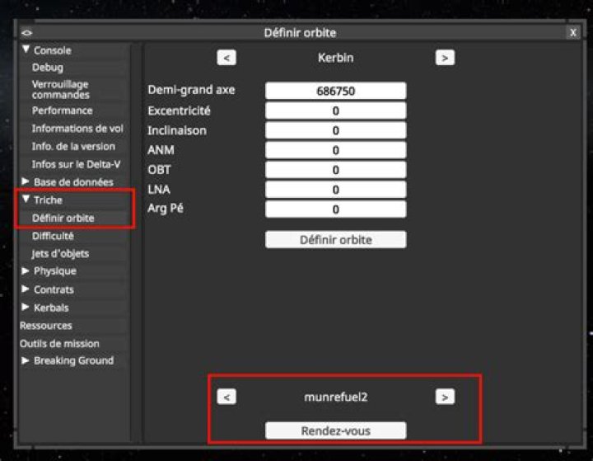Viewport: 593px width, 461px height.
Task: Click the Arg Pé input field
Action: tap(336, 209)
